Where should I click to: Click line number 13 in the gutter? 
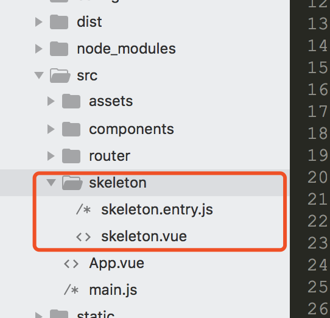click(318, 24)
